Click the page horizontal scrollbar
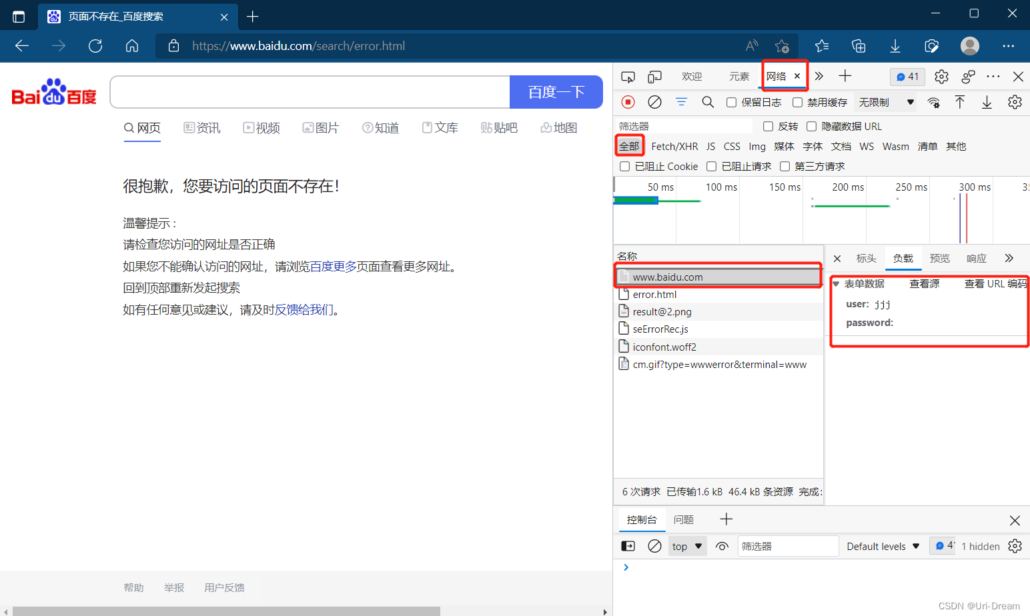This screenshot has width=1030, height=616. click(x=226, y=611)
